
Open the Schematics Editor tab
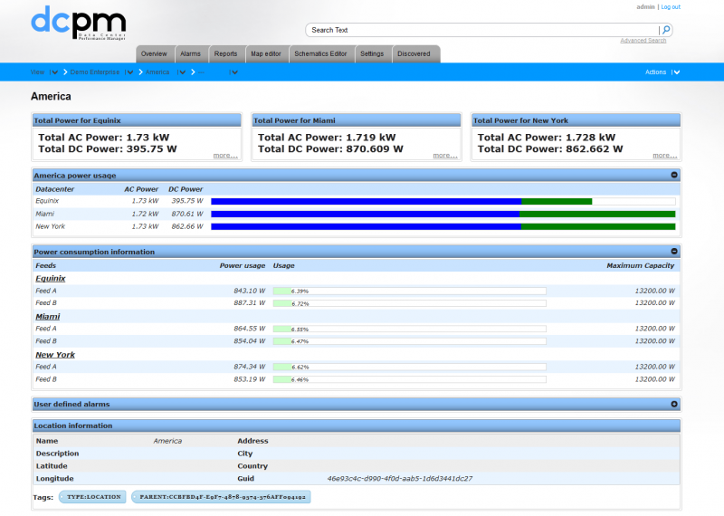pos(320,53)
